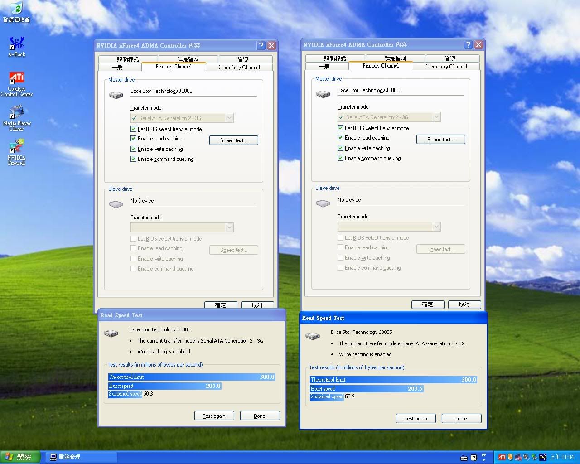Click the orange security shield tray icon
The image size is (580, 464).
[x=510, y=457]
